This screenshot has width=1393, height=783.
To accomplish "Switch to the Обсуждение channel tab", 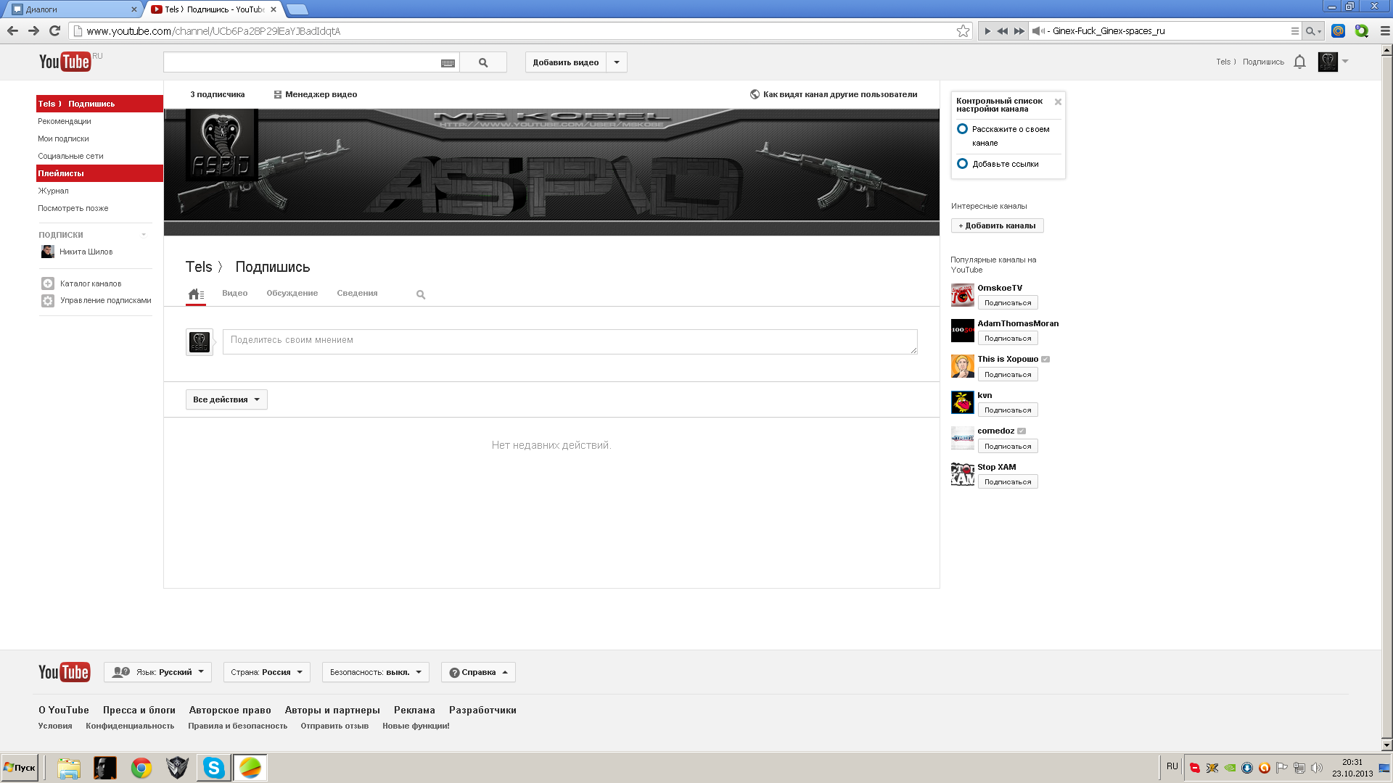I will [x=292, y=293].
